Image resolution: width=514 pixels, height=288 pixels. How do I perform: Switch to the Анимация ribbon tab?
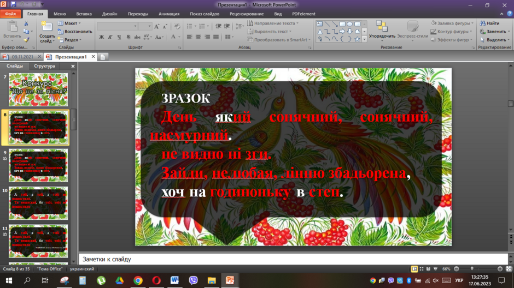169,14
